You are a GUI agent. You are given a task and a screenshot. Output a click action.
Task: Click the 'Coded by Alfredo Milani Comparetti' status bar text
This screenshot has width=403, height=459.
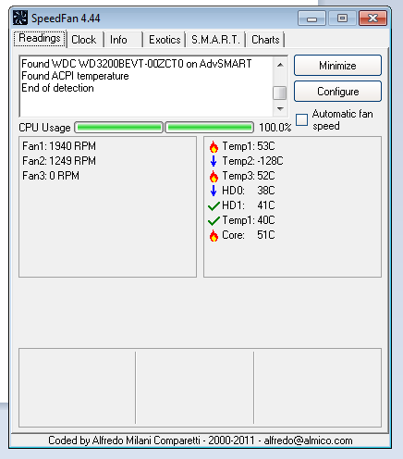click(201, 440)
